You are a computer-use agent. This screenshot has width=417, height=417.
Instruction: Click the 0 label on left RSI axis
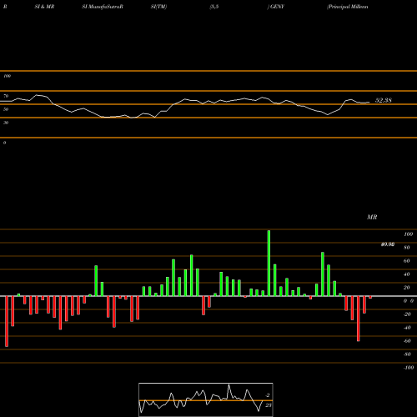pyautogui.click(x=4, y=143)
